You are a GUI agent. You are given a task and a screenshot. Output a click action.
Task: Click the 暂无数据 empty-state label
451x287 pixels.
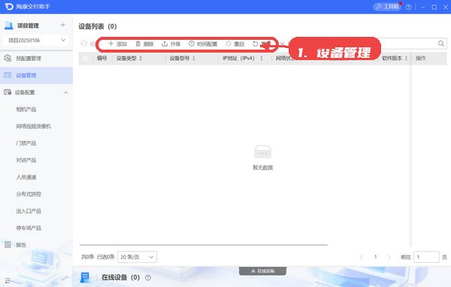tap(262, 168)
